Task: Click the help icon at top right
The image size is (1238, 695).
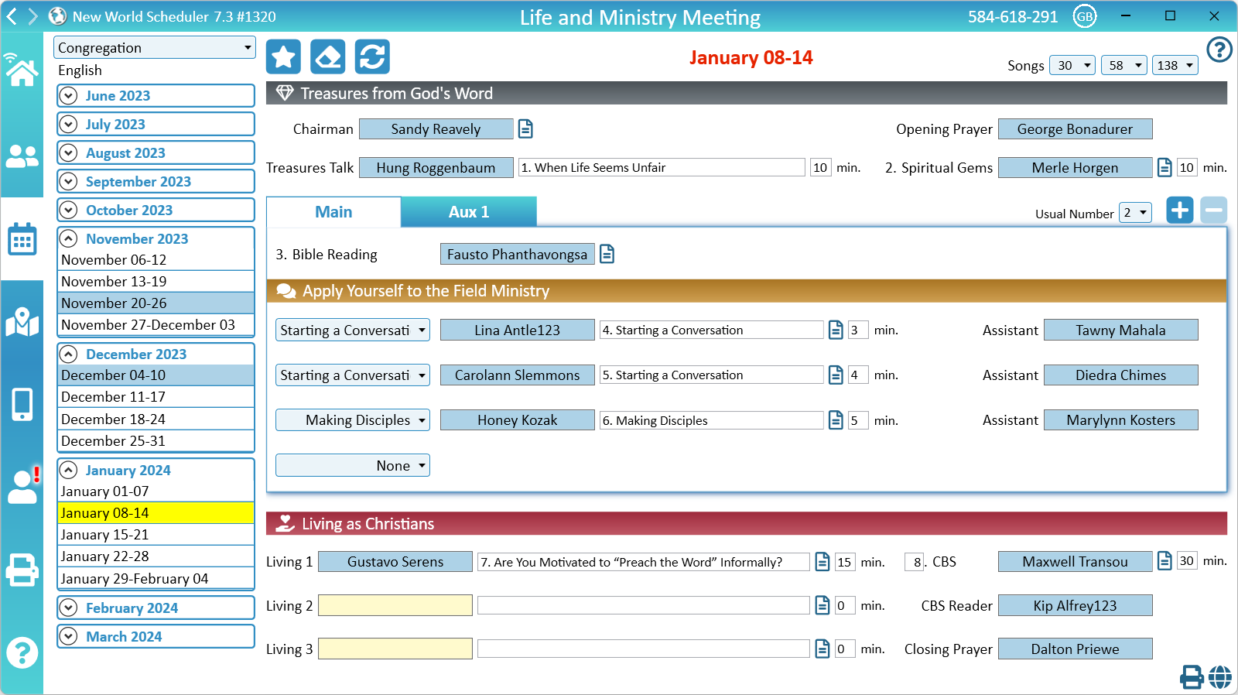Action: [x=1219, y=50]
